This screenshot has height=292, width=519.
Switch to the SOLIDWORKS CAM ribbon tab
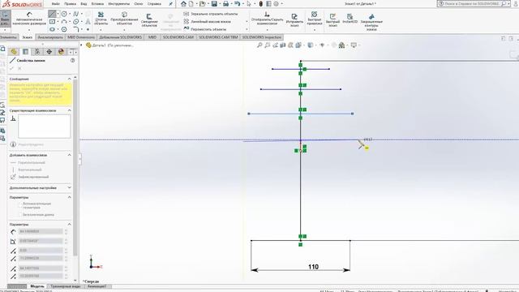point(178,37)
